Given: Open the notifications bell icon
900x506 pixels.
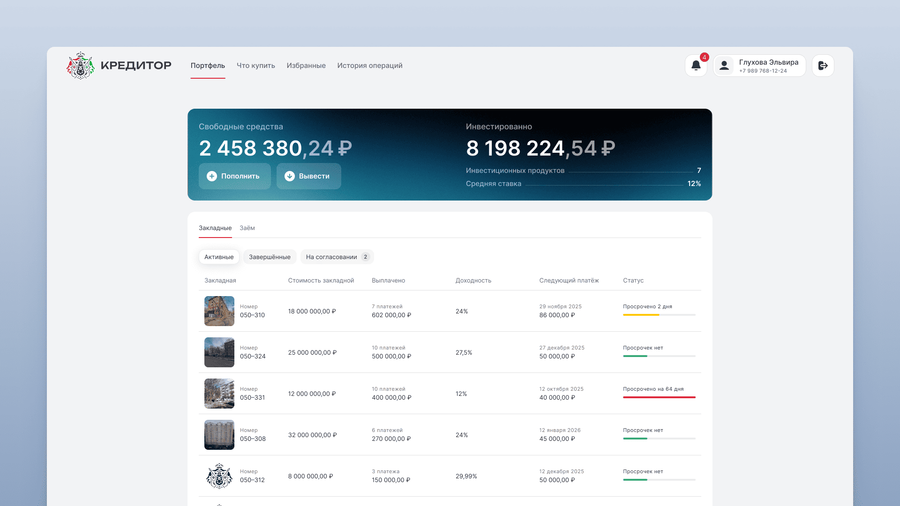Looking at the screenshot, I should [x=696, y=66].
